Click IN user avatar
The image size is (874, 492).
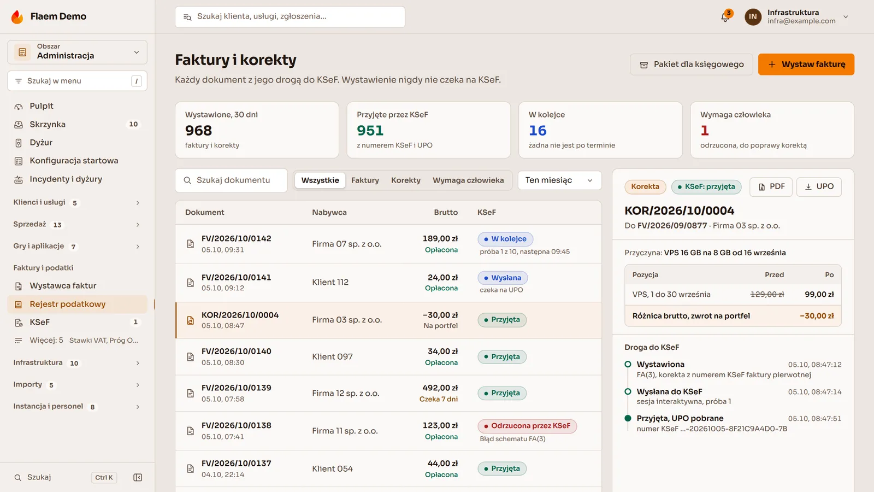(753, 16)
